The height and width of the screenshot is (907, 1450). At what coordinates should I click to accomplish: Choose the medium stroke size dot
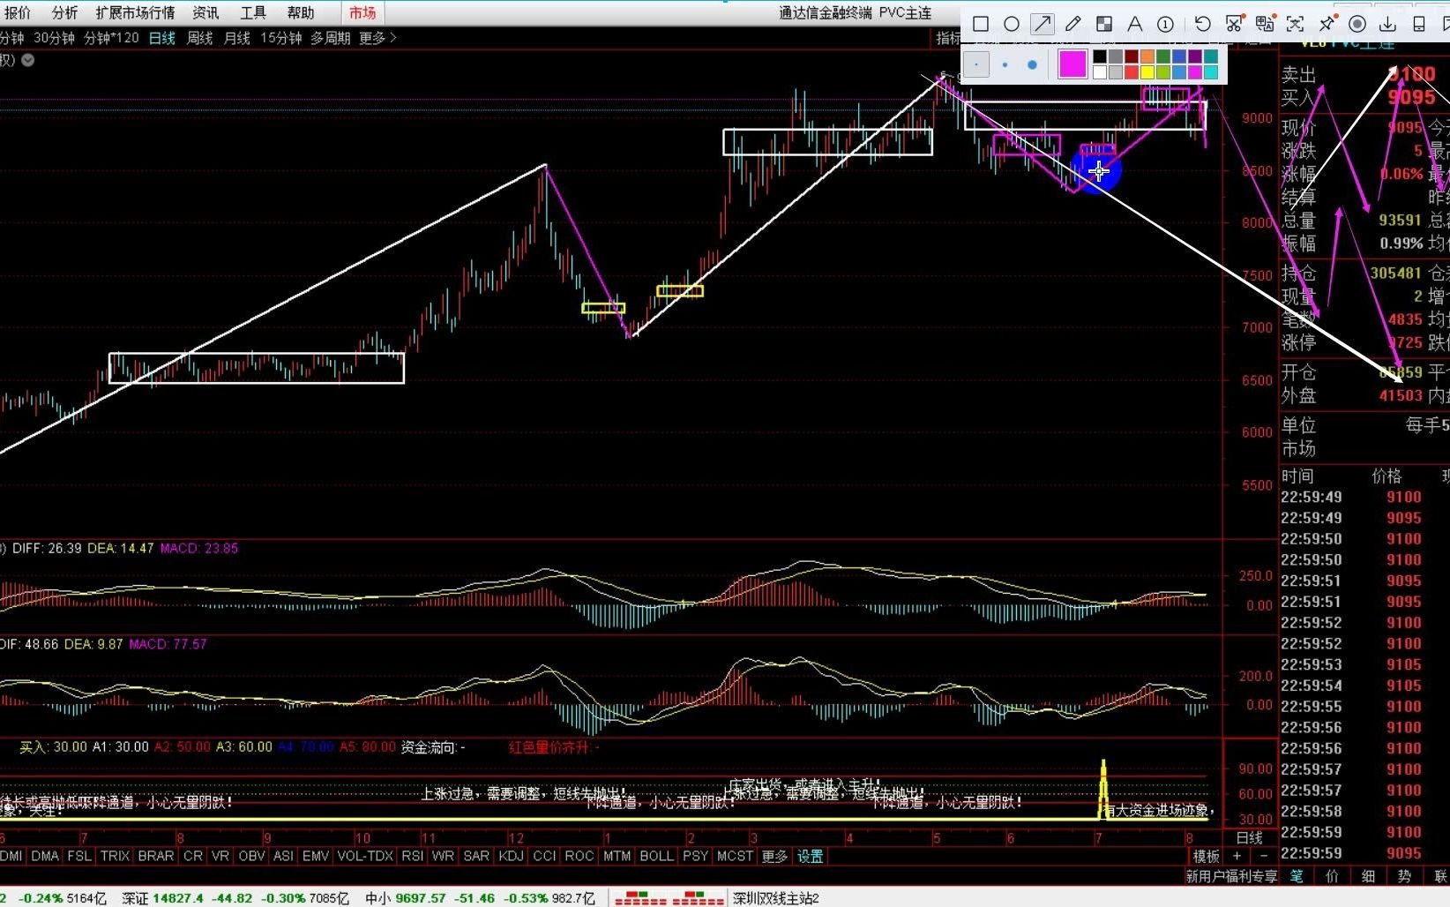tap(1005, 64)
